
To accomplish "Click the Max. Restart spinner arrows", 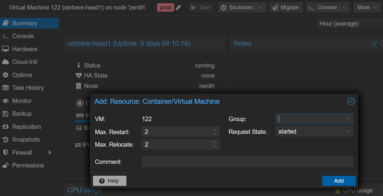I will 214,131.
